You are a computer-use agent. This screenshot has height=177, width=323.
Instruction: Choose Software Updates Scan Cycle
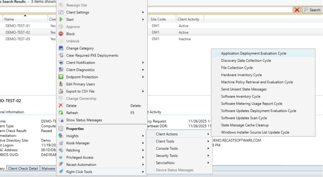click(x=244, y=118)
